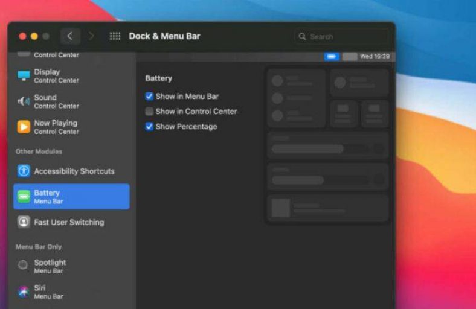Click the Control Center preview thumbnail

coord(328,146)
